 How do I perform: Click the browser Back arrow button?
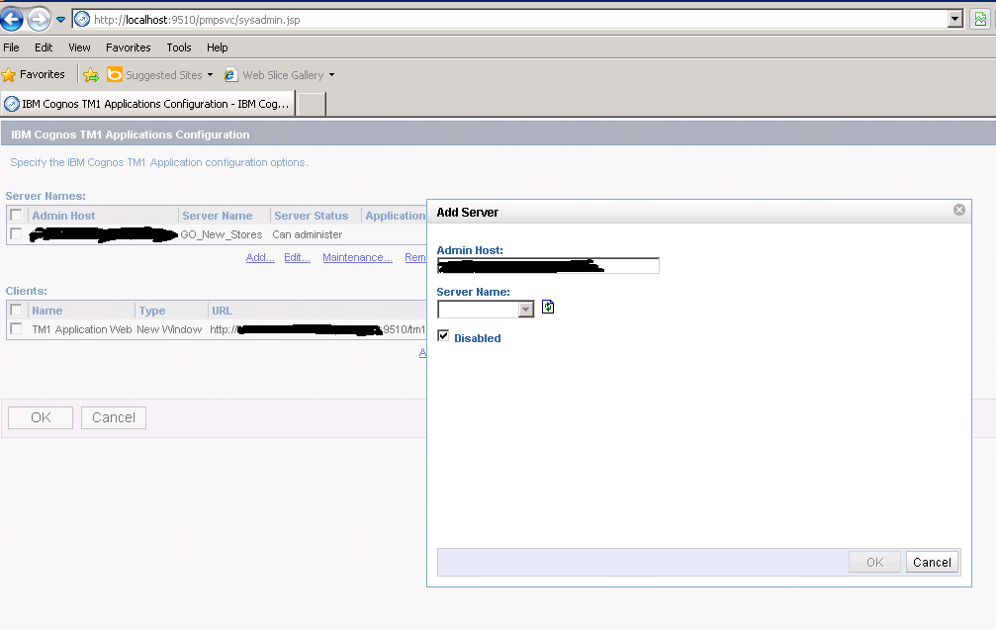click(x=12, y=19)
